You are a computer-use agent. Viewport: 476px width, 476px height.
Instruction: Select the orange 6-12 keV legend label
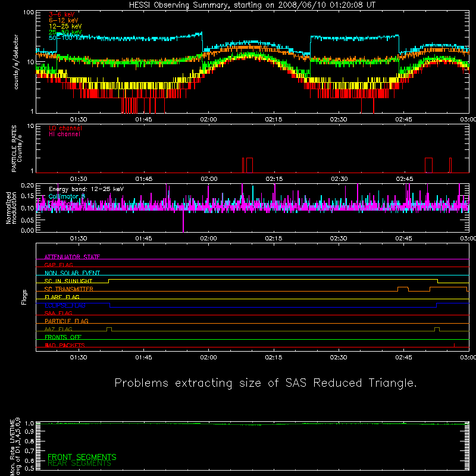(x=64, y=20)
